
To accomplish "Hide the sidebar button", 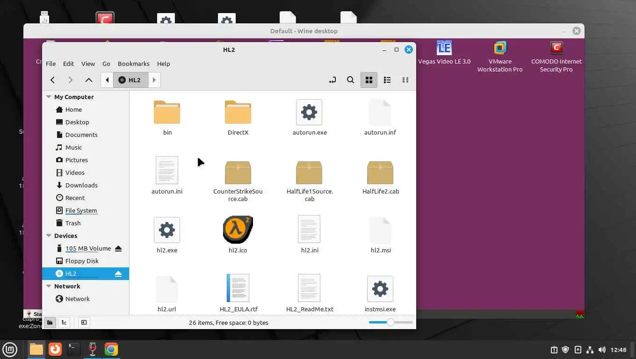I will pos(84,322).
